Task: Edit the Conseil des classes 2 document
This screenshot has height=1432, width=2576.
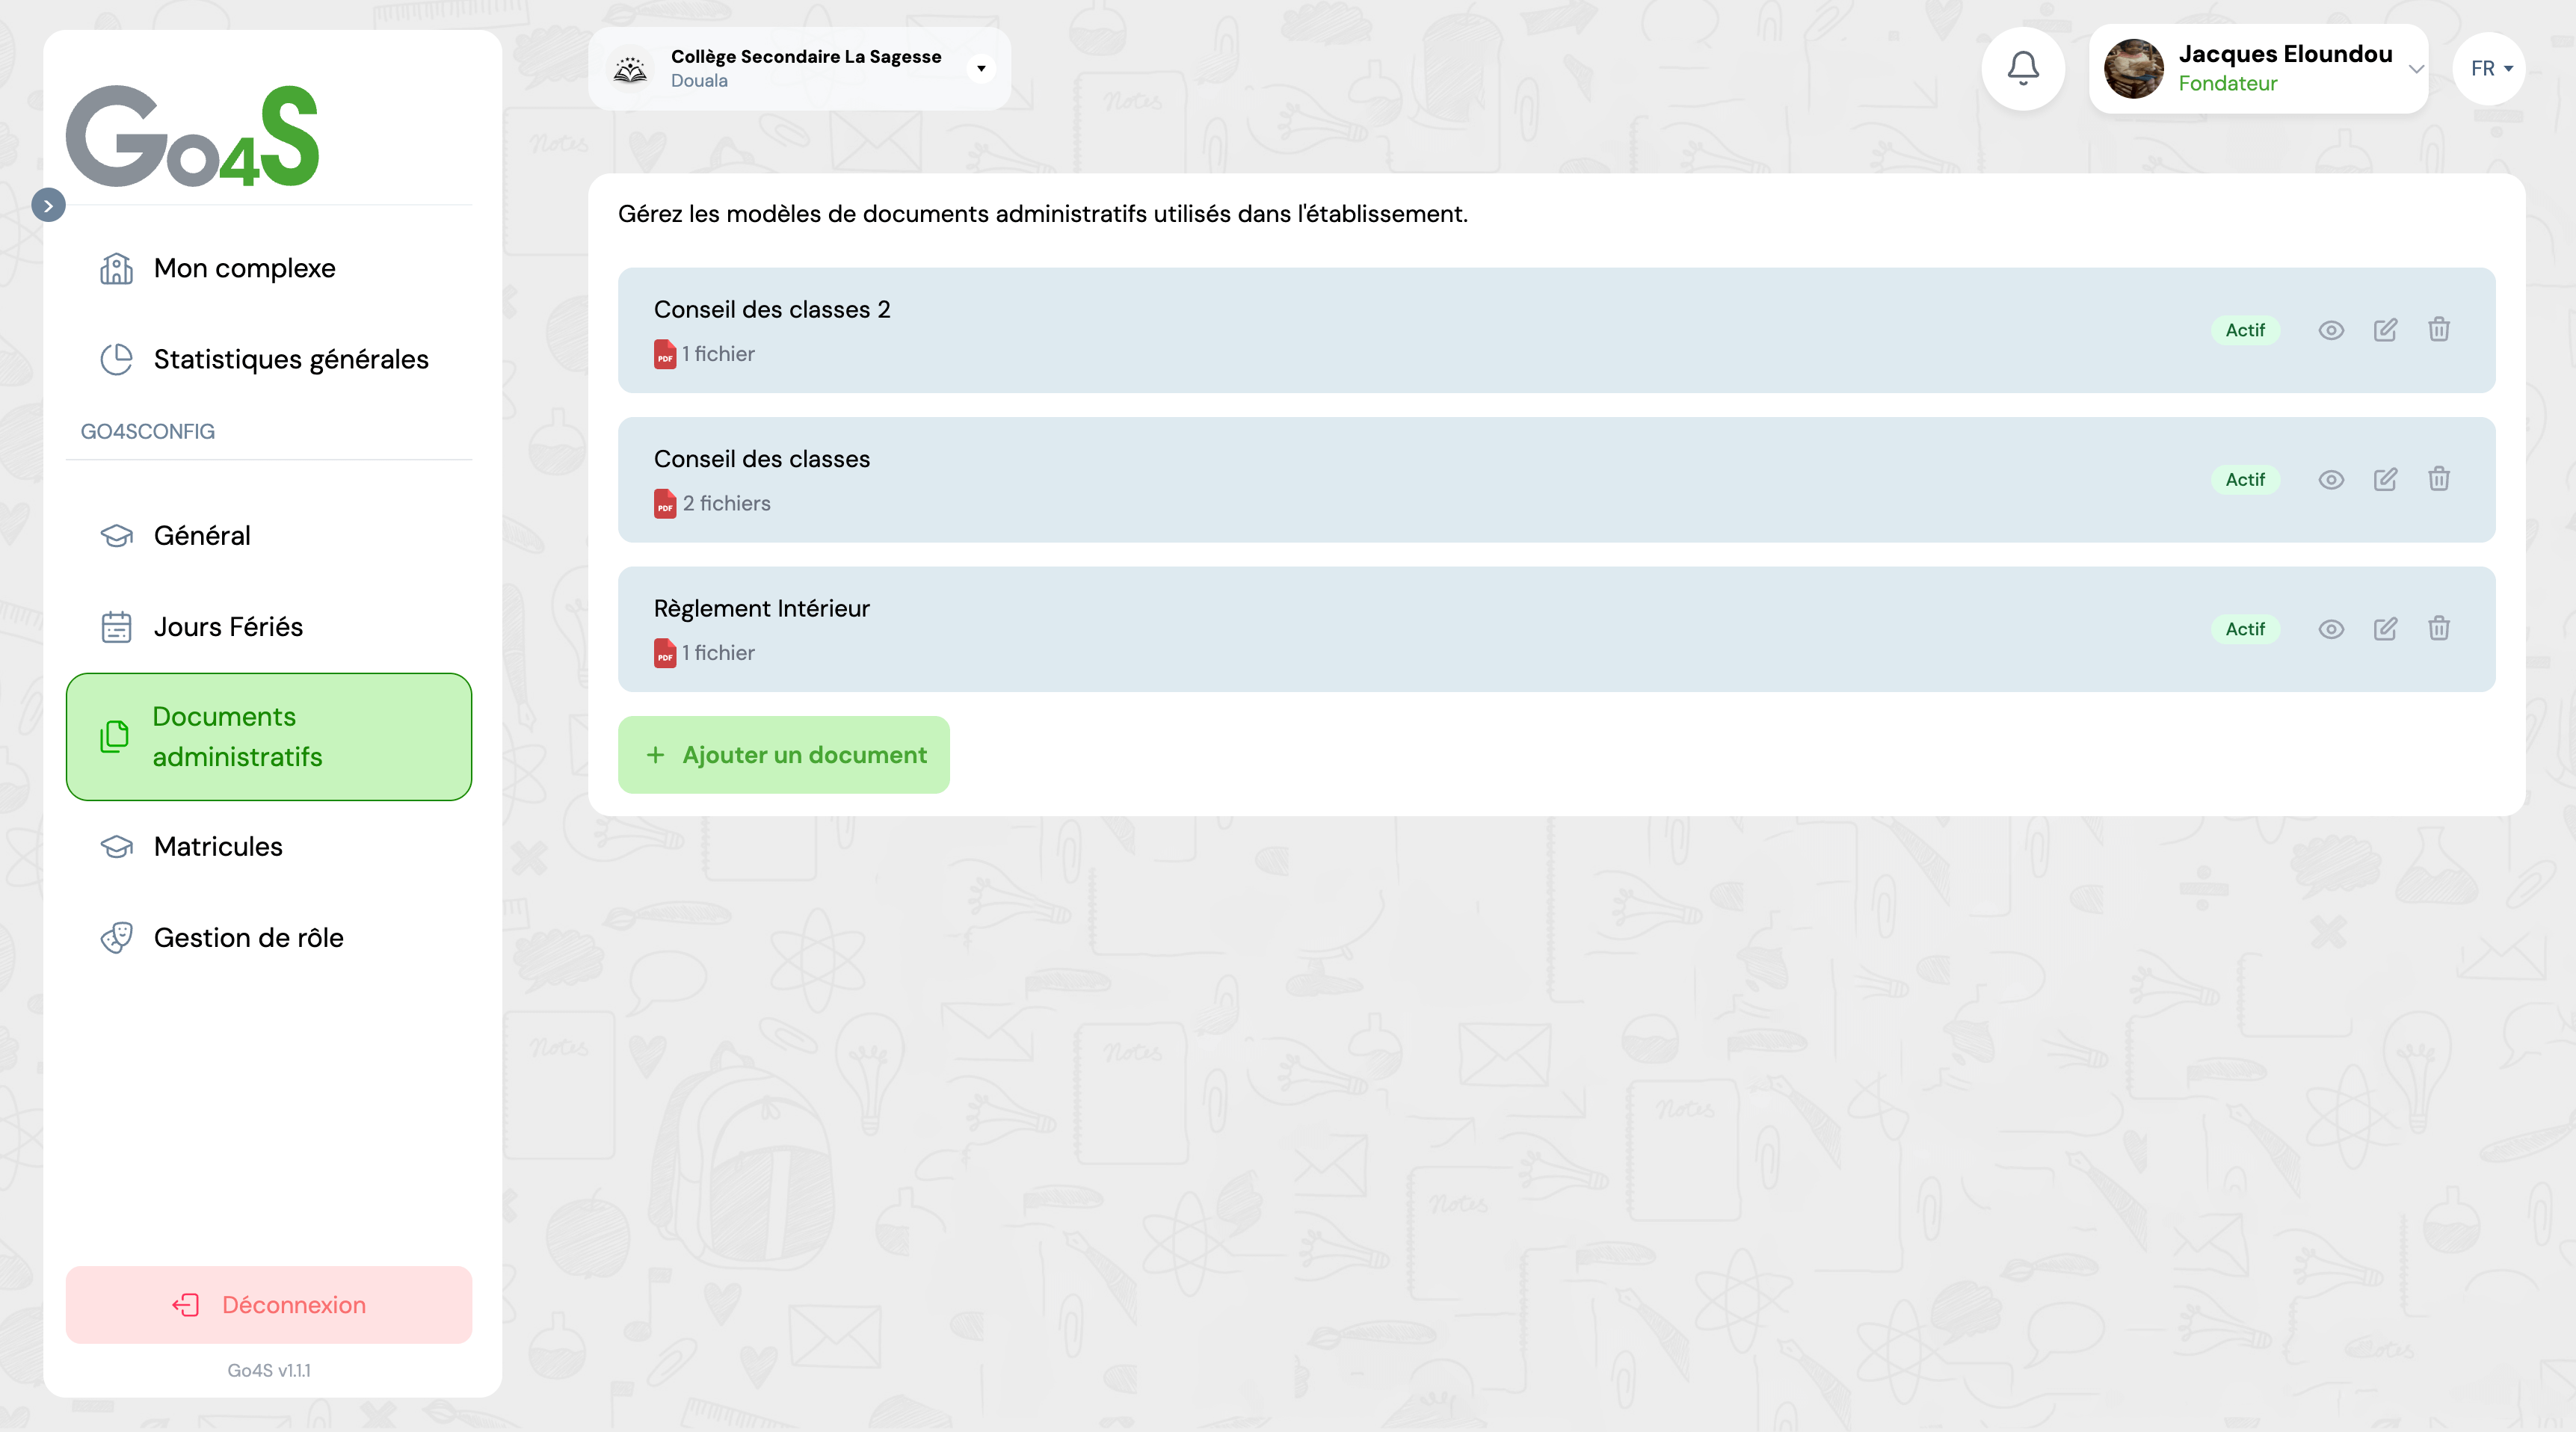Action: [2385, 330]
